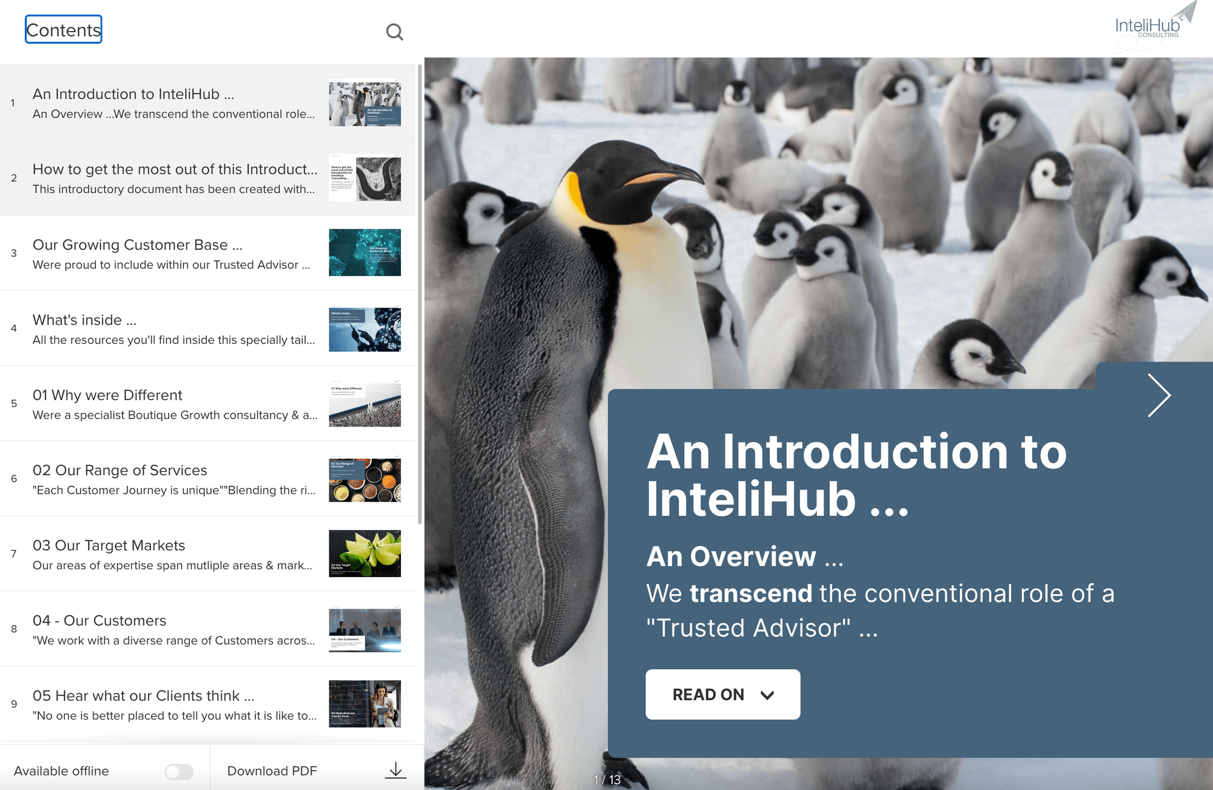1213x790 pixels.
Task: Open page 1 An Introduction to InteliHub
Action: click(x=207, y=103)
